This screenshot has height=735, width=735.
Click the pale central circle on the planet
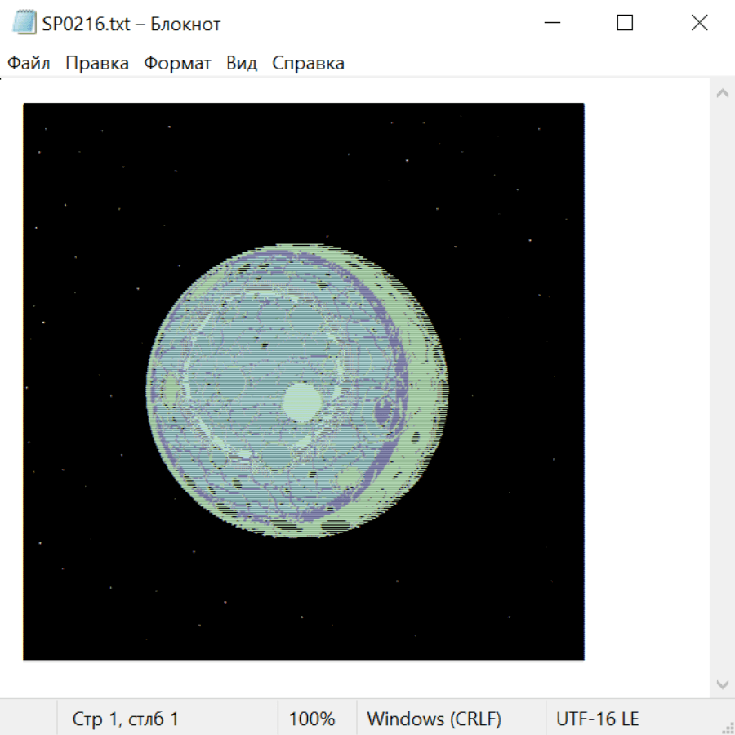(x=302, y=402)
